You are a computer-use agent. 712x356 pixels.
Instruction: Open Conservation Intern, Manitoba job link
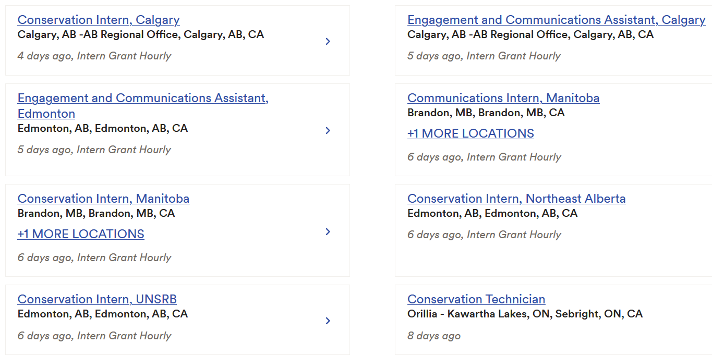(103, 199)
